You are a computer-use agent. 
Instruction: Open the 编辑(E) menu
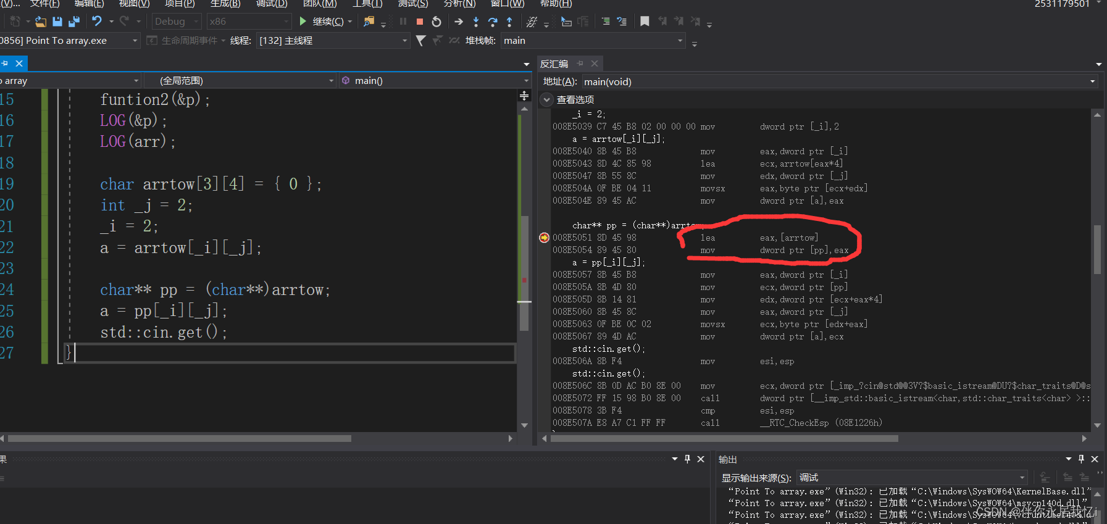coord(89,4)
